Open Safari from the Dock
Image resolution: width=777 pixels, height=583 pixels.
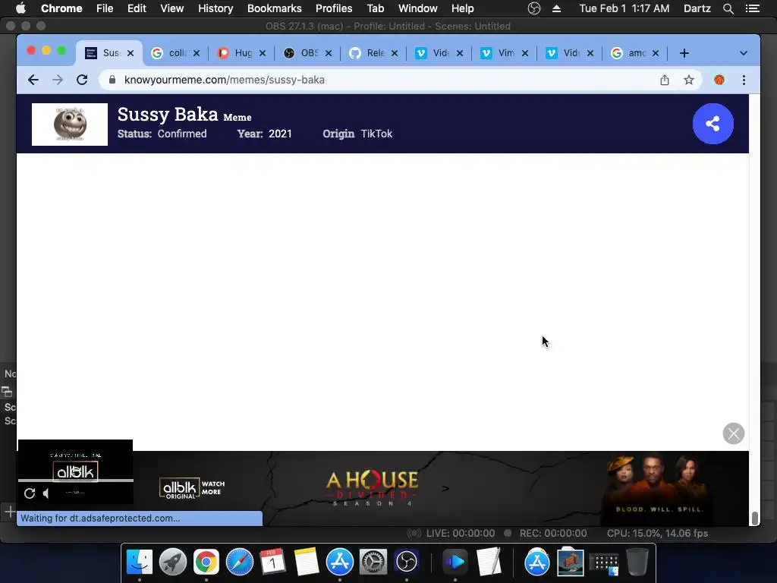click(239, 562)
